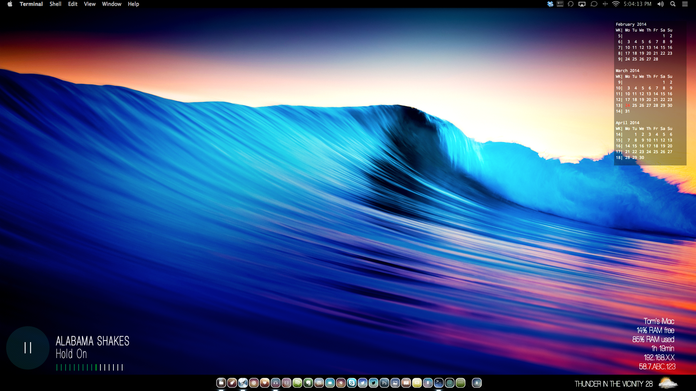Open Skype in the dock
This screenshot has height=391, width=696.
pos(352,383)
